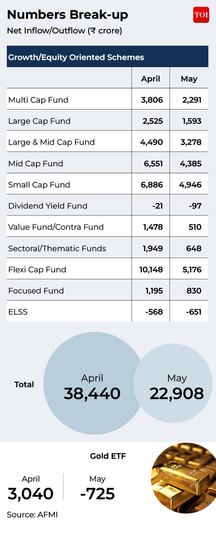216x533 pixels.
Task: Click Gold ETF April value 3,040
Action: point(31,493)
